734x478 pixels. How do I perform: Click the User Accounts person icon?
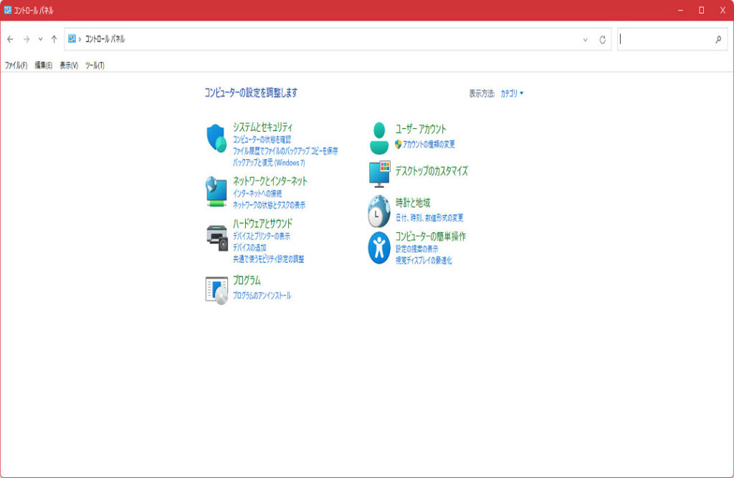379,138
